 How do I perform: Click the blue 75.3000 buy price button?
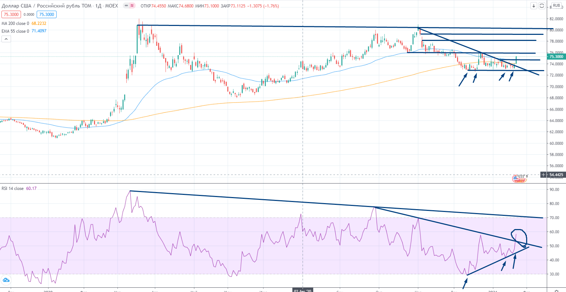point(47,15)
